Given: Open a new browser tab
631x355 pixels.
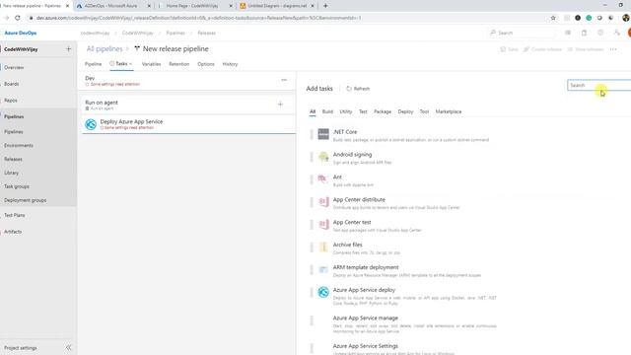Looking at the screenshot, I should 325,6.
